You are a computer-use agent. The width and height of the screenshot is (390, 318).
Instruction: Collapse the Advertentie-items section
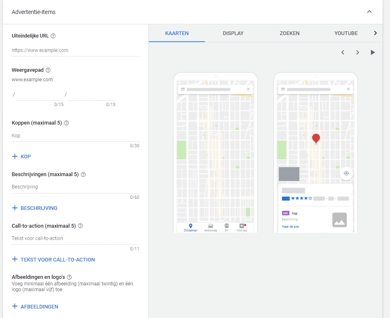pos(369,12)
